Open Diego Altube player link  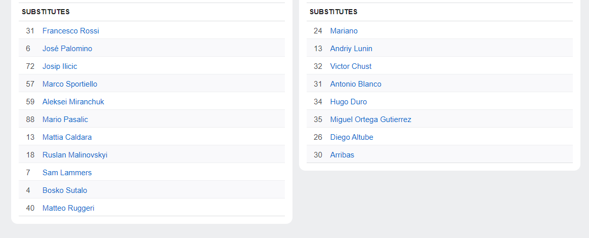point(352,137)
